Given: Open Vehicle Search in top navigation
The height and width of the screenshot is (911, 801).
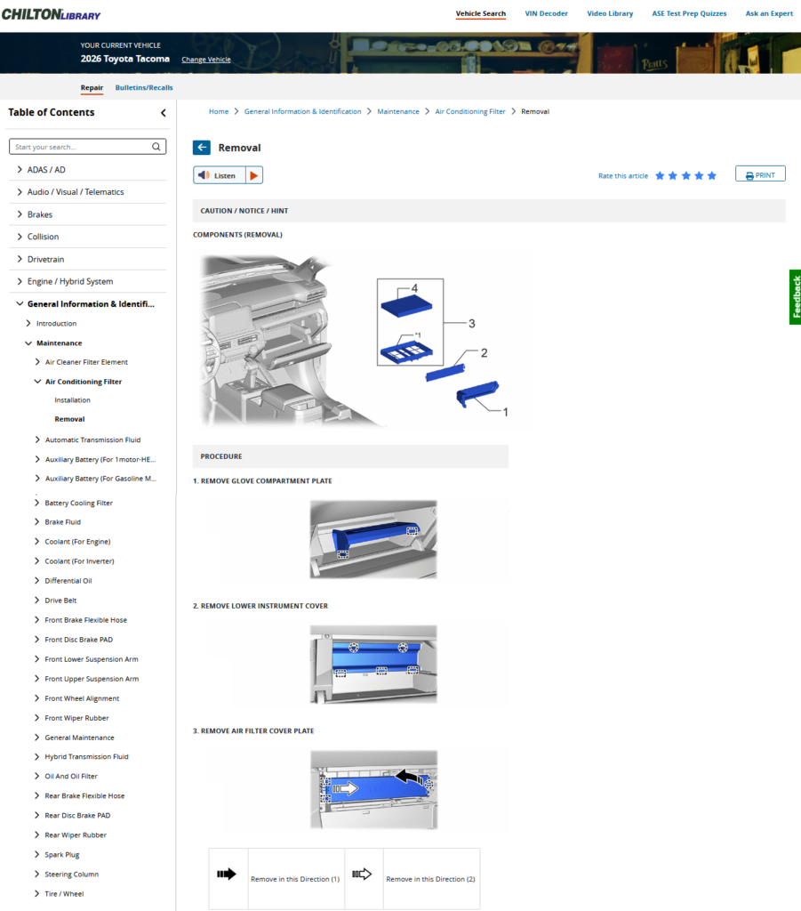Looking at the screenshot, I should 481,13.
